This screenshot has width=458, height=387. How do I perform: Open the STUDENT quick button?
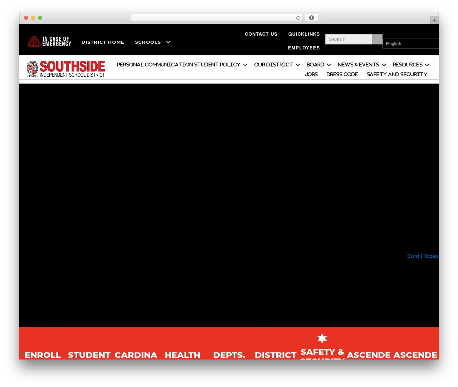click(x=89, y=355)
